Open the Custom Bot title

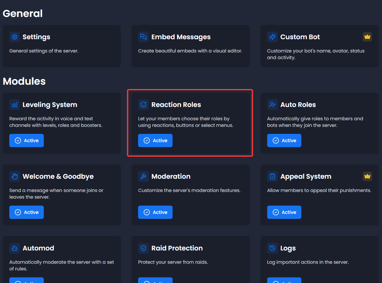point(300,37)
